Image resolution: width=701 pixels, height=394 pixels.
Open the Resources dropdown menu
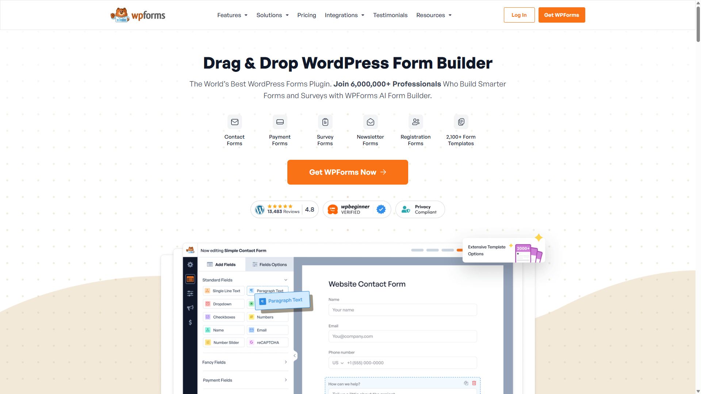point(434,15)
